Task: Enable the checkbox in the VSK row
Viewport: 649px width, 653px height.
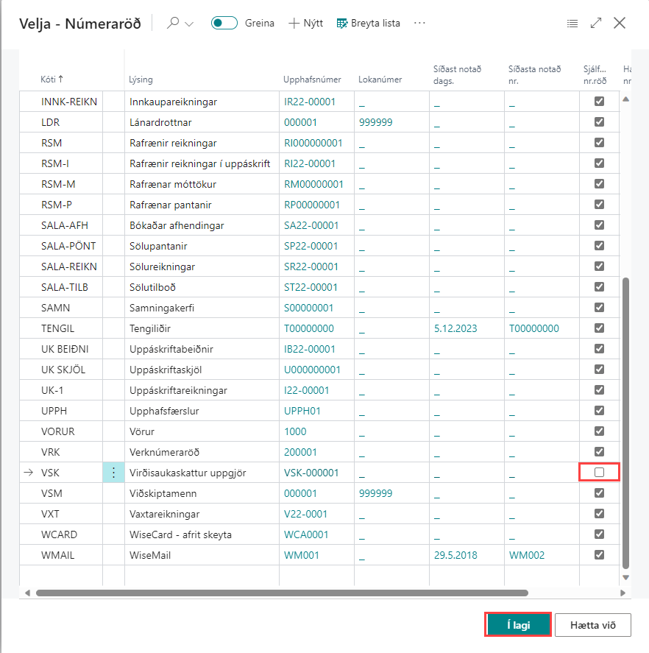Action: pos(599,473)
